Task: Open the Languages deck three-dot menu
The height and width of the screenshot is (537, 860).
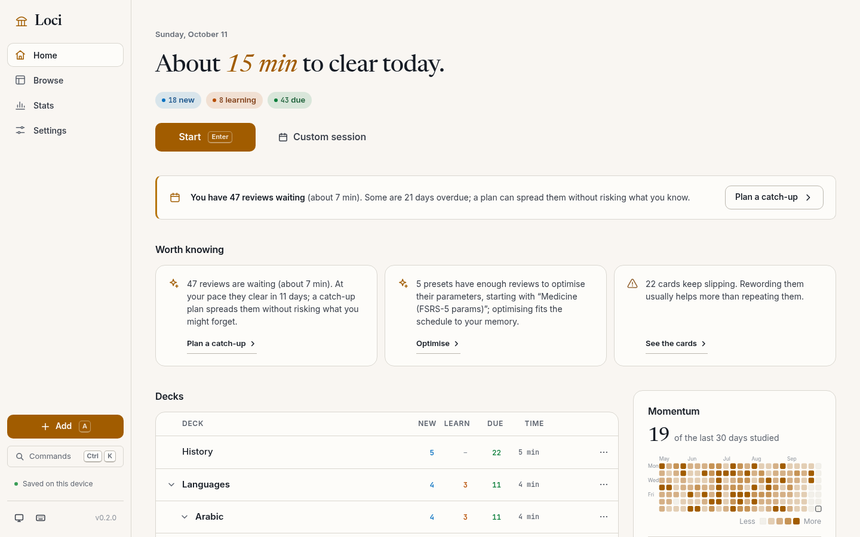Action: click(x=604, y=484)
